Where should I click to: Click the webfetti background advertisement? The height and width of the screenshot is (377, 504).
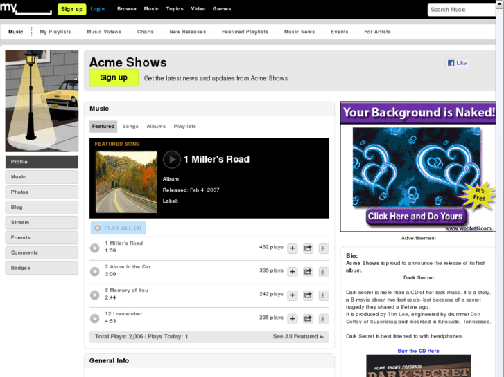pyautogui.click(x=418, y=167)
